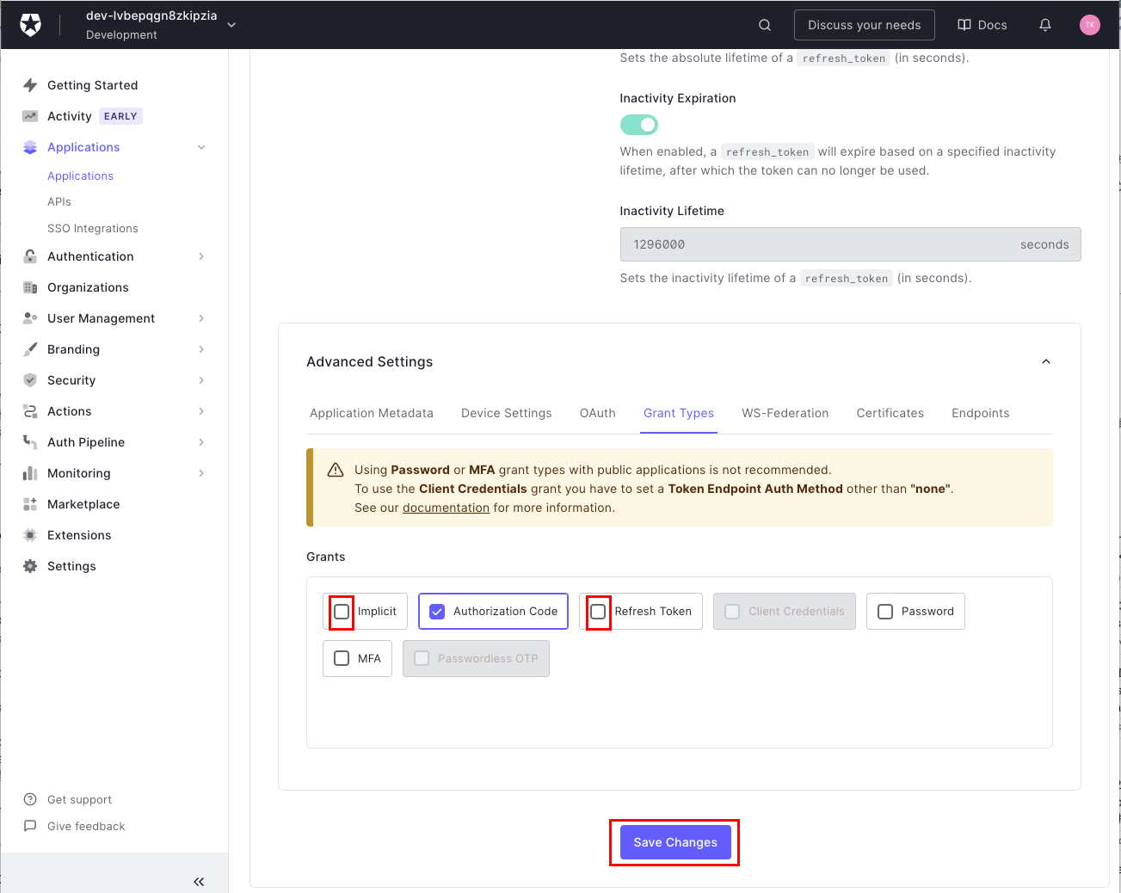Switch to the OAuth tab
Image resolution: width=1121 pixels, height=893 pixels.
[597, 413]
